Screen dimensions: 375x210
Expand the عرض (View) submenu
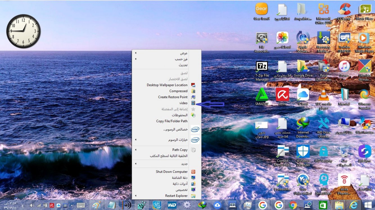166,53
